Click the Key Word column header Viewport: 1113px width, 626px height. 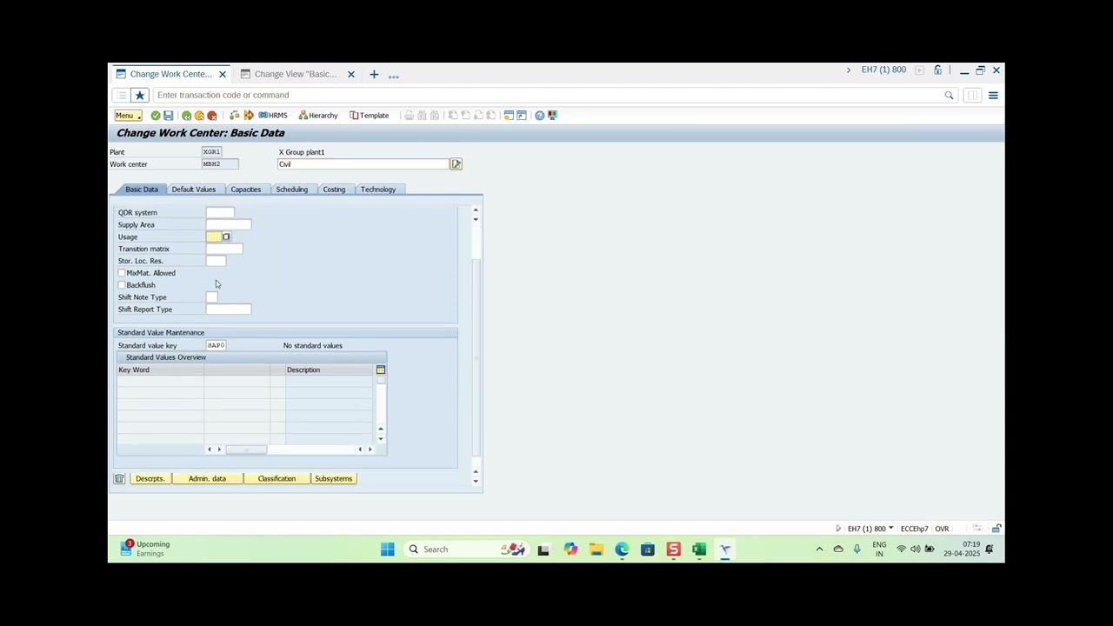tap(160, 370)
